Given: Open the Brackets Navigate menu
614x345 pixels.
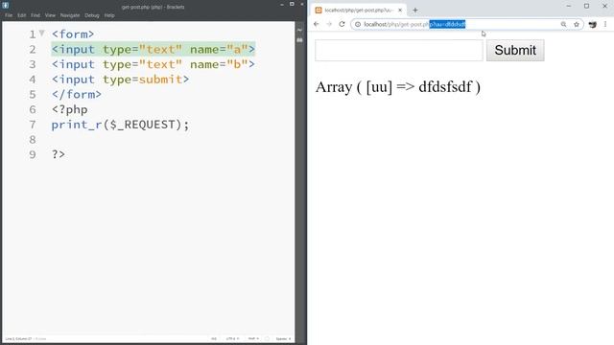Looking at the screenshot, I should point(70,15).
